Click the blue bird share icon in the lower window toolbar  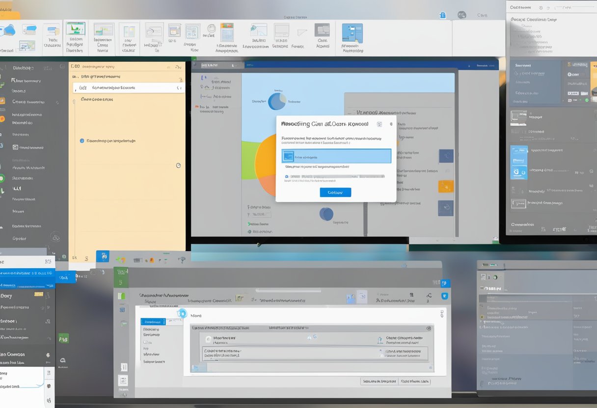(x=445, y=296)
